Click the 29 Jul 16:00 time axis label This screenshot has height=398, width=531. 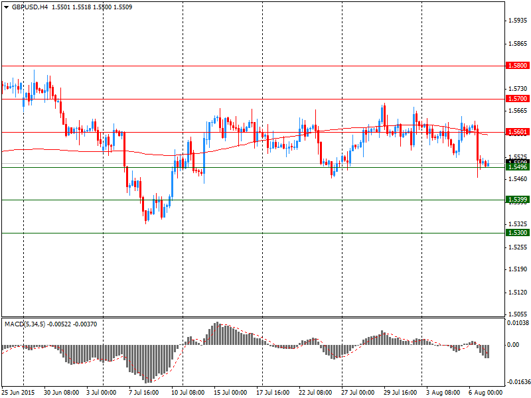400,393
